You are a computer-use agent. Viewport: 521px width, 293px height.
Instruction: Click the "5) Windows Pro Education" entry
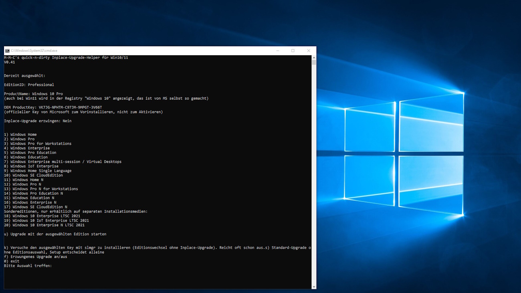coord(30,153)
